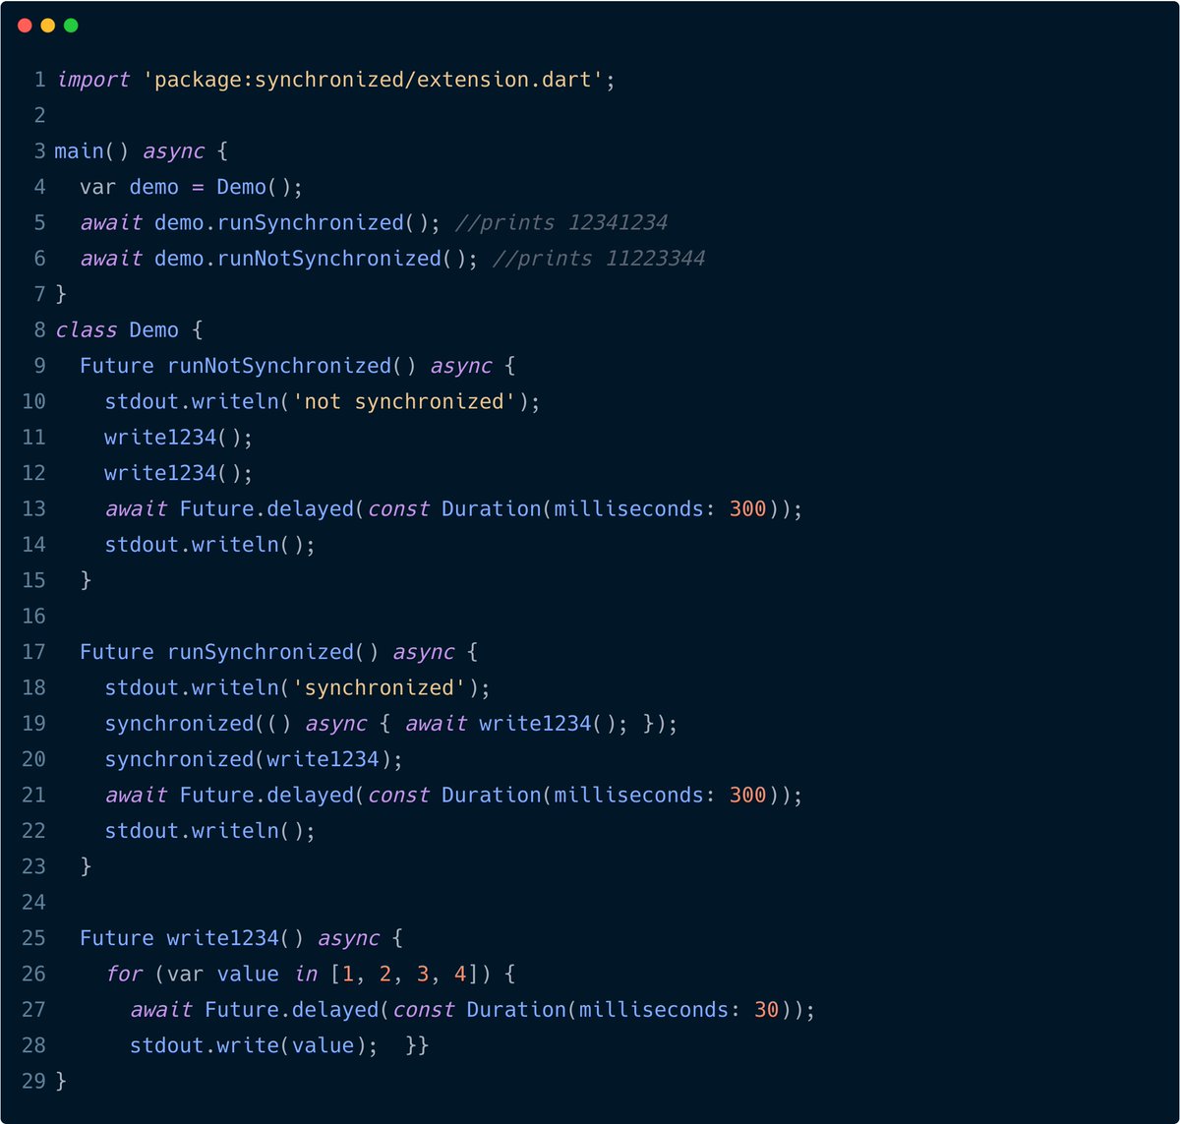Click the green zoom circle
Screen dimensions: 1180x1124
pos(69,26)
